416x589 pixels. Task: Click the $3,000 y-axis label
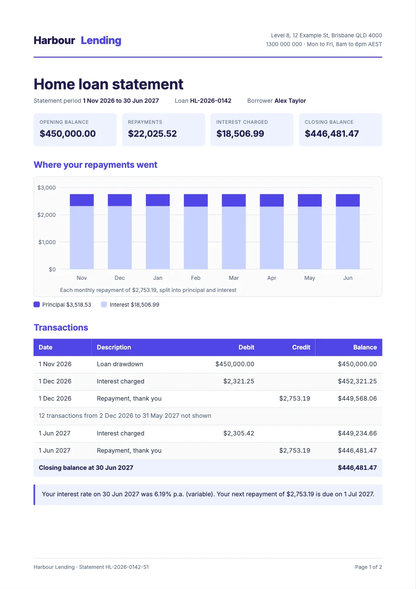pos(47,188)
